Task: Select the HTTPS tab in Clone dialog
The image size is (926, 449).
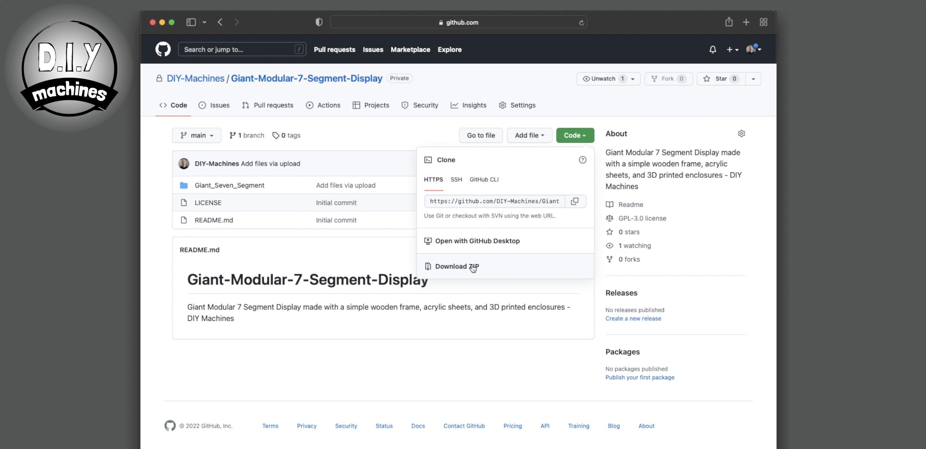Action: click(434, 179)
